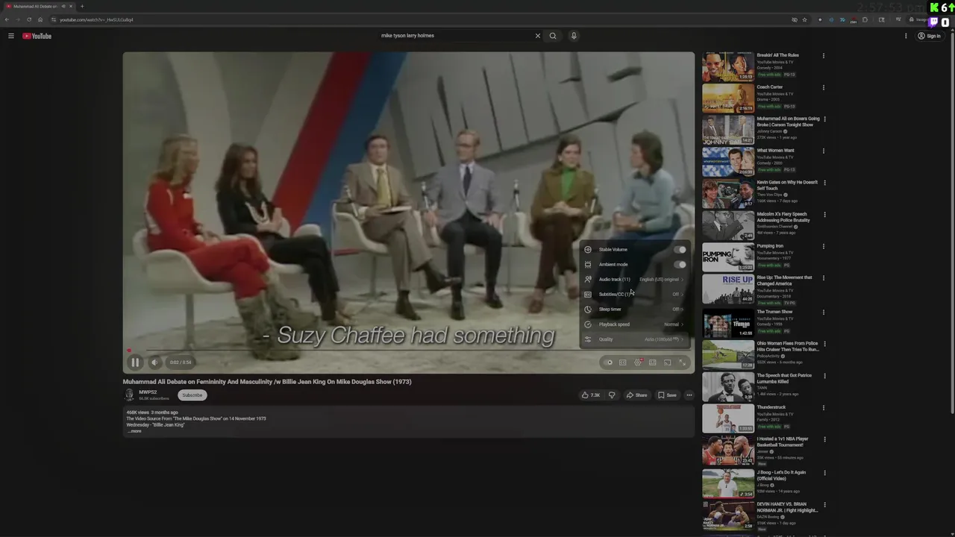This screenshot has height=537, width=955.
Task: Open YouTube settings three-dot menu near Sign in
Action: (x=906, y=36)
